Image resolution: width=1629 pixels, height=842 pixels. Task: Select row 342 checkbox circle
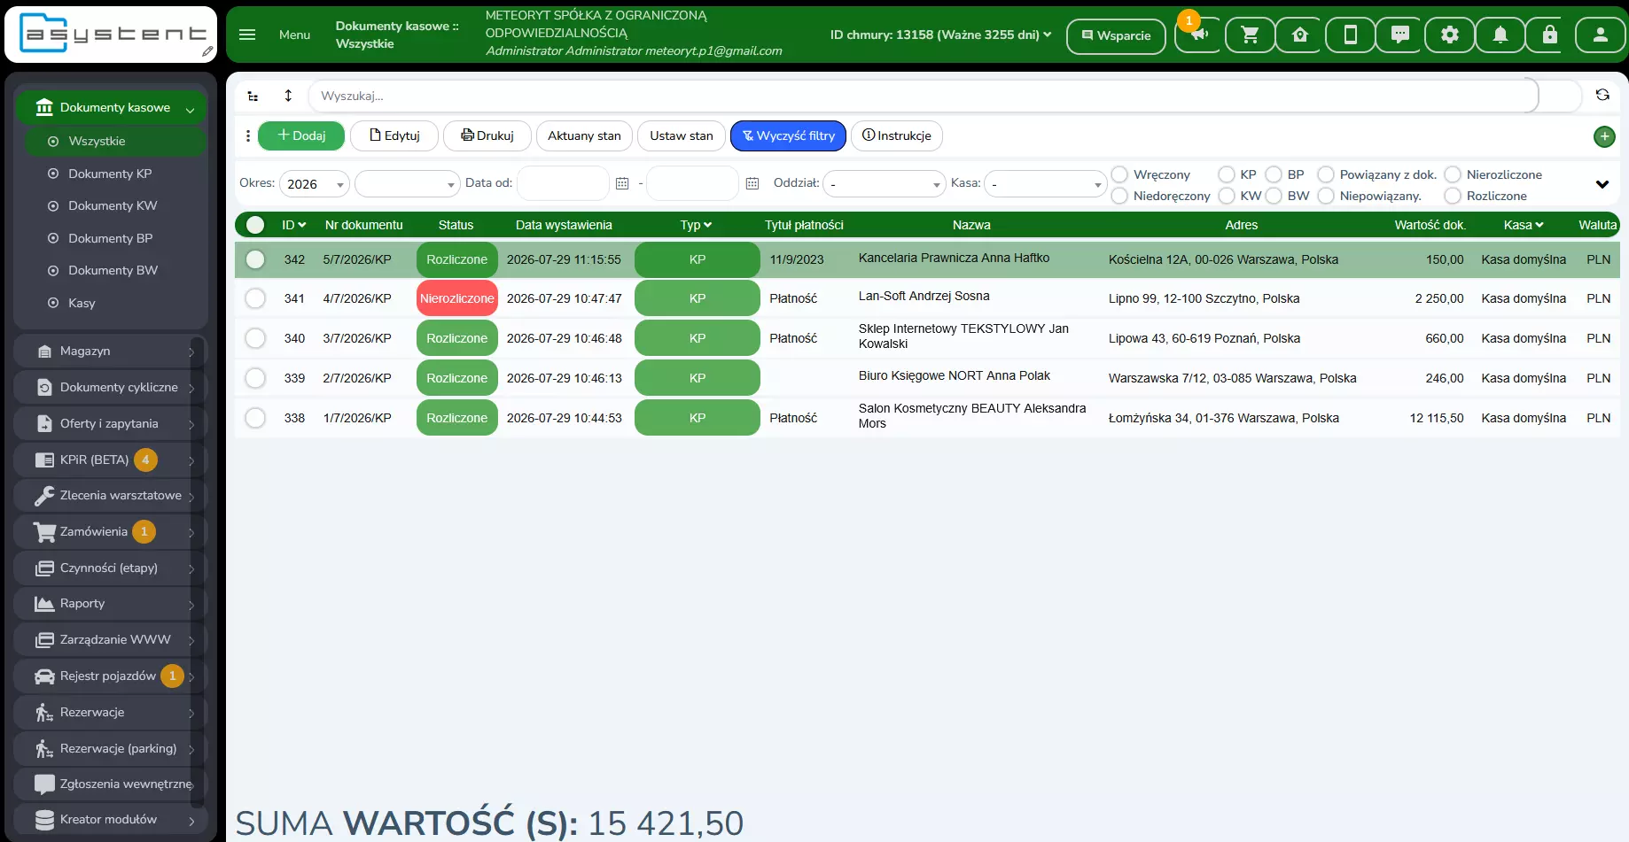[x=255, y=259]
